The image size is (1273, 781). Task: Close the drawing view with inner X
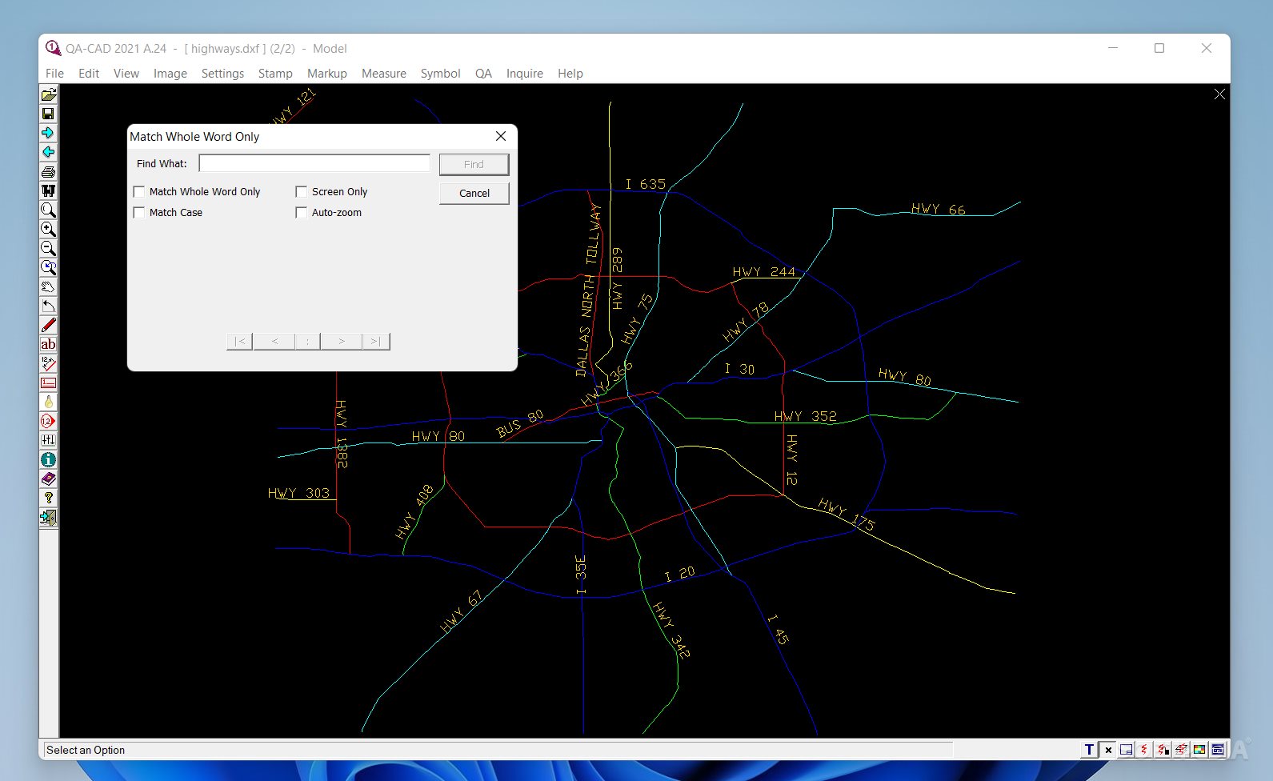click(x=1219, y=94)
